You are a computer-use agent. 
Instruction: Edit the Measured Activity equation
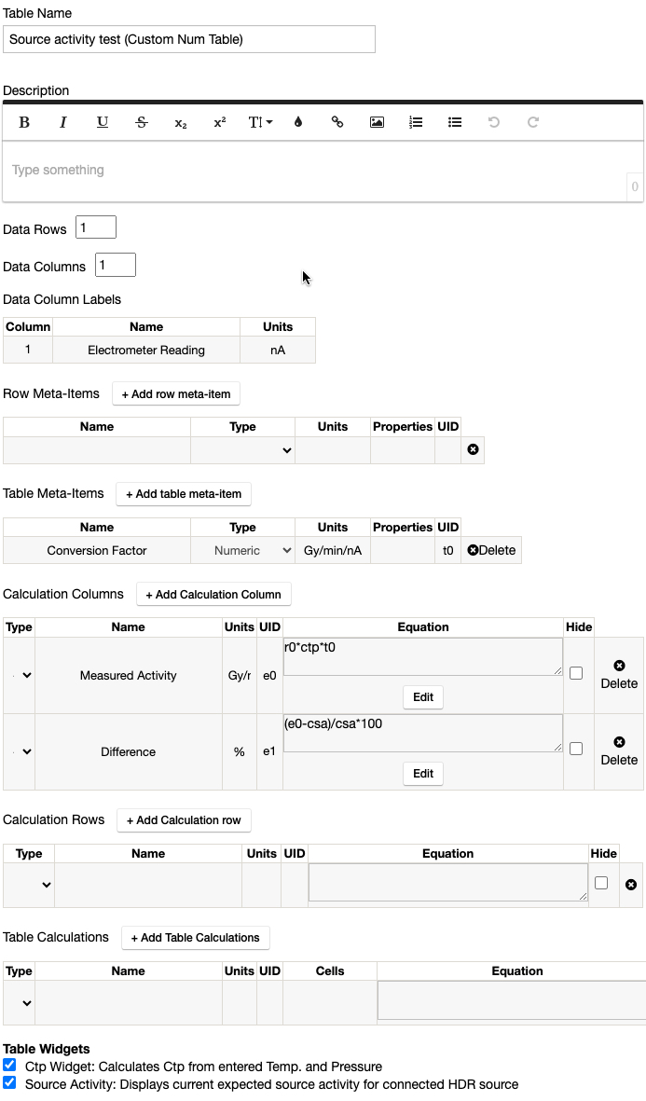tap(423, 697)
